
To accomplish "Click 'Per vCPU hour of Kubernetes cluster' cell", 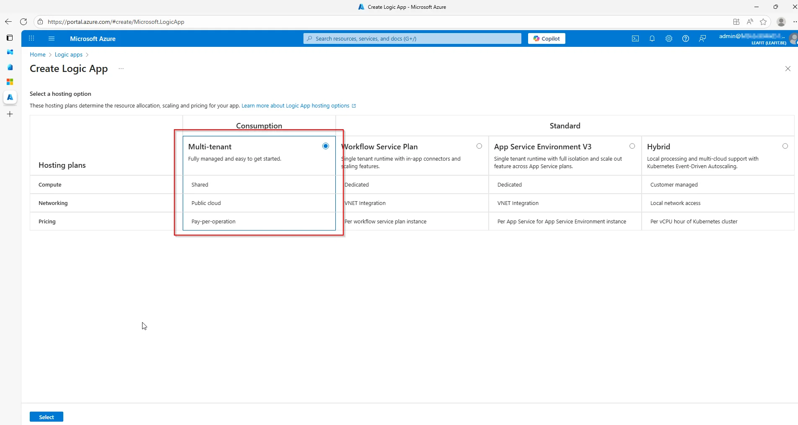I will [718, 221].
